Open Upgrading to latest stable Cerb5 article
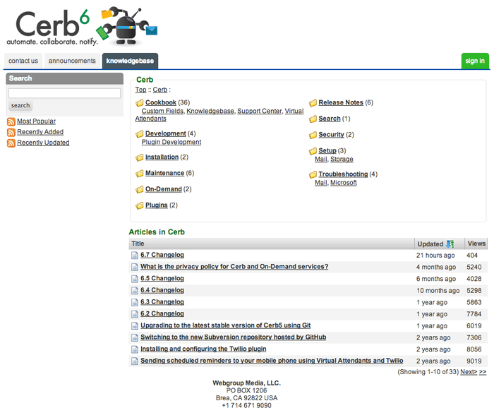Screen dimensions: 494x420 click(x=226, y=325)
